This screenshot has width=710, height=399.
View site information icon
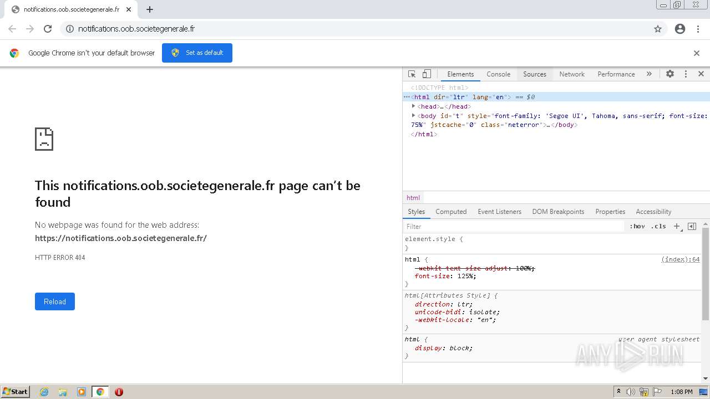[70, 29]
